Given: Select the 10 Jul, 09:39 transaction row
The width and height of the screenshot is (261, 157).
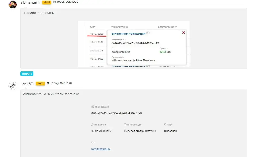Looking at the screenshot, I should pyautogui.click(x=97, y=34).
